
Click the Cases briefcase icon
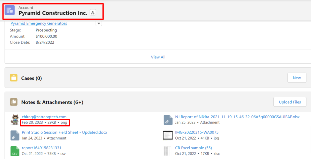click(x=14, y=78)
